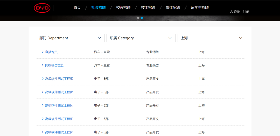Select the first carousel indicator dot
The width and height of the screenshot is (280, 136).
(x=138, y=18)
